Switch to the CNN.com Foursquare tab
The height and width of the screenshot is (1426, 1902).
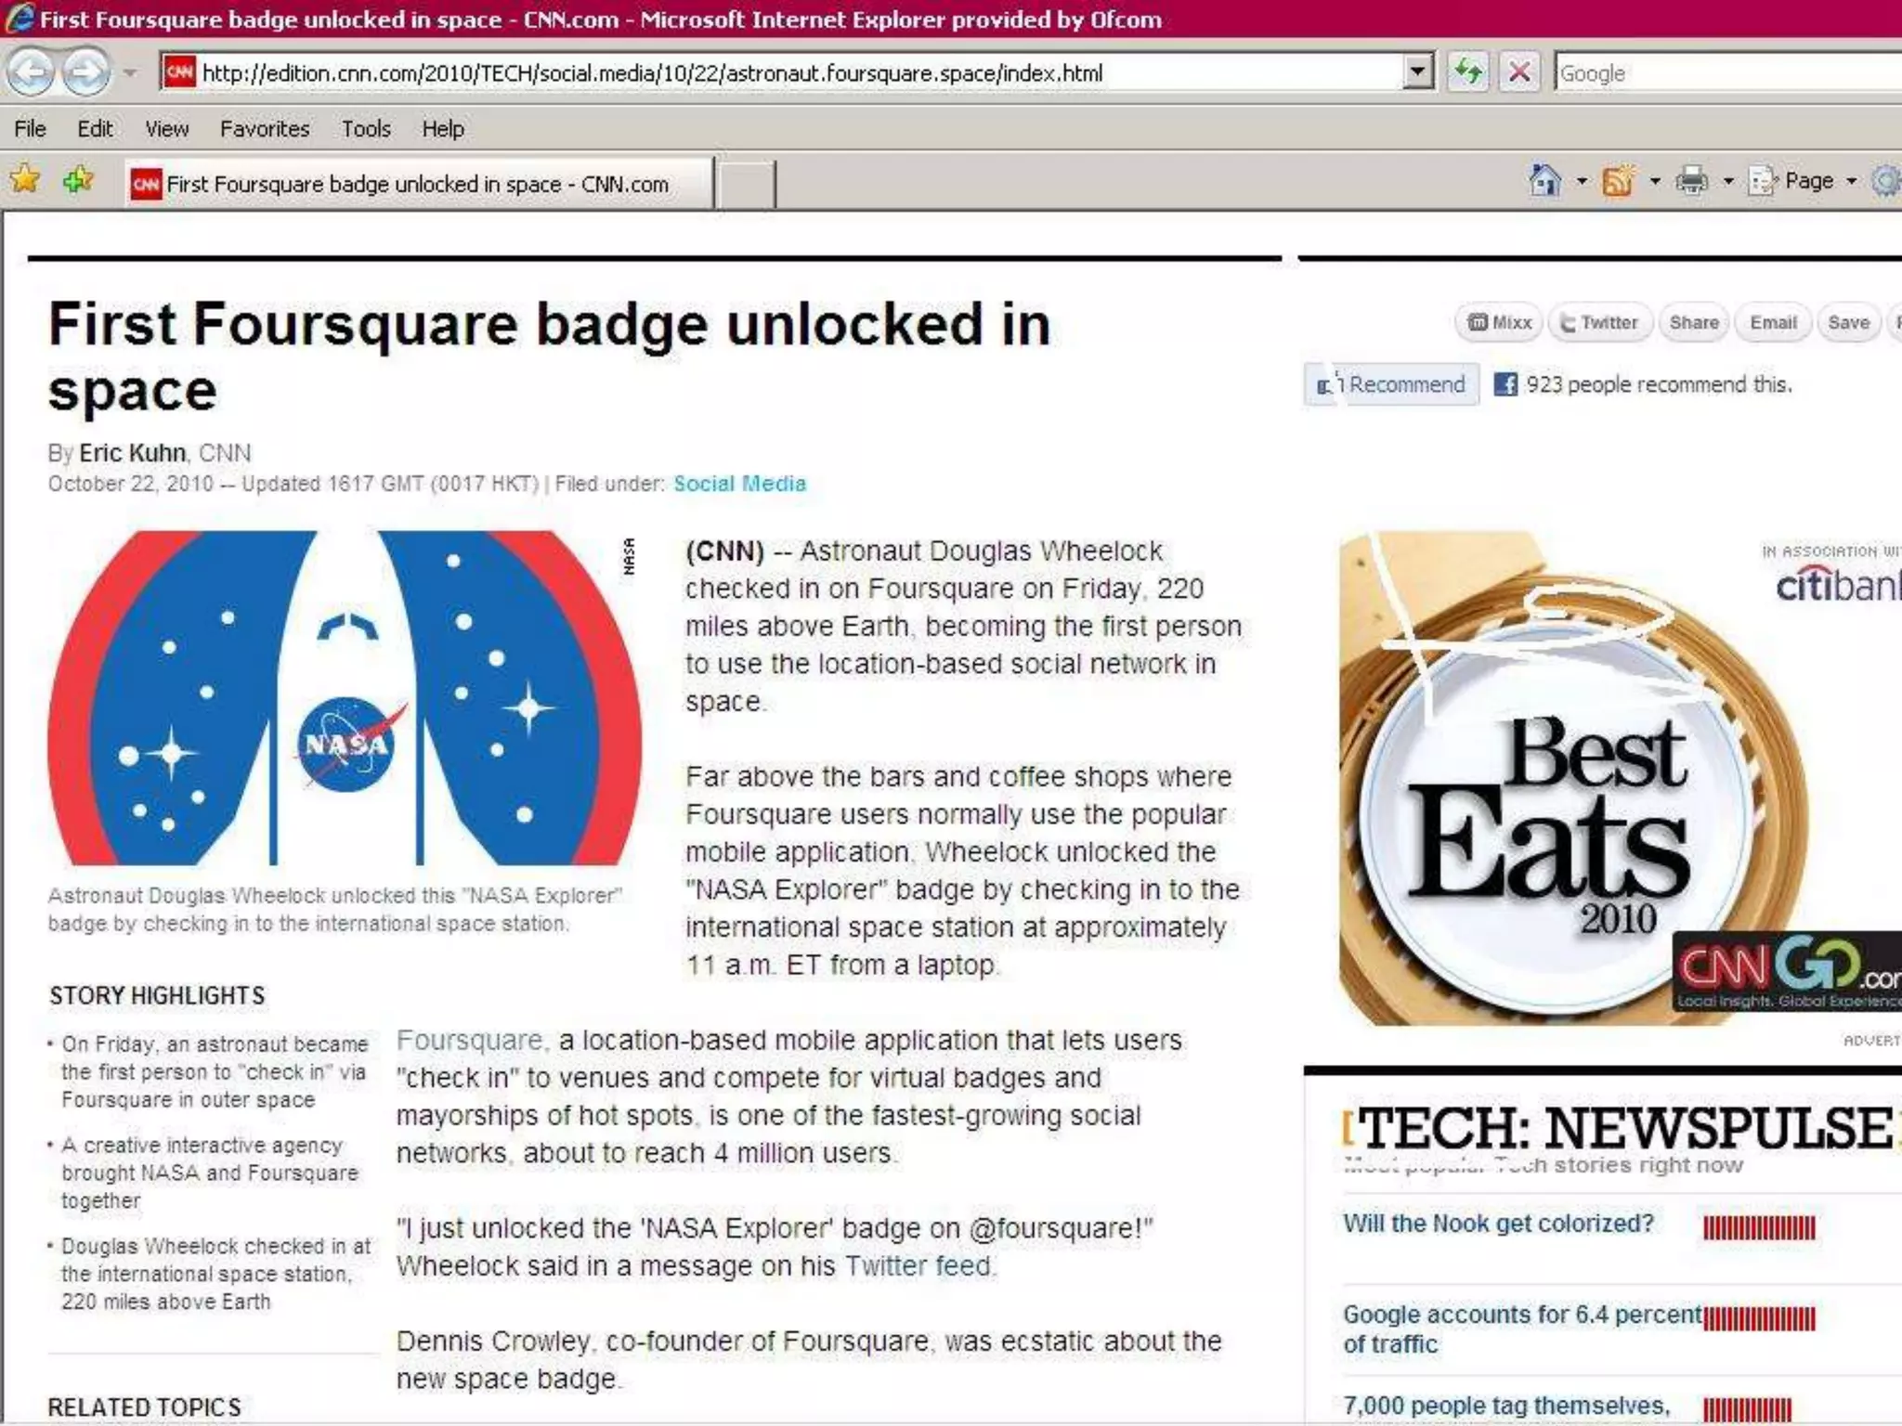tap(417, 184)
